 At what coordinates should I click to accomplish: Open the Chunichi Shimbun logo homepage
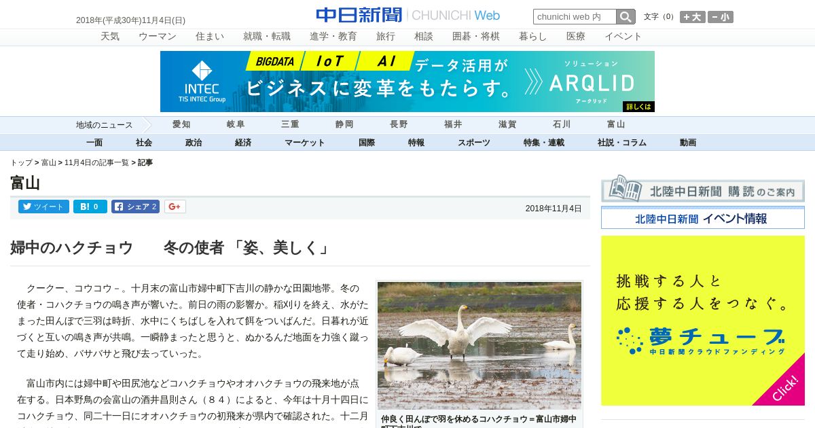(x=407, y=15)
